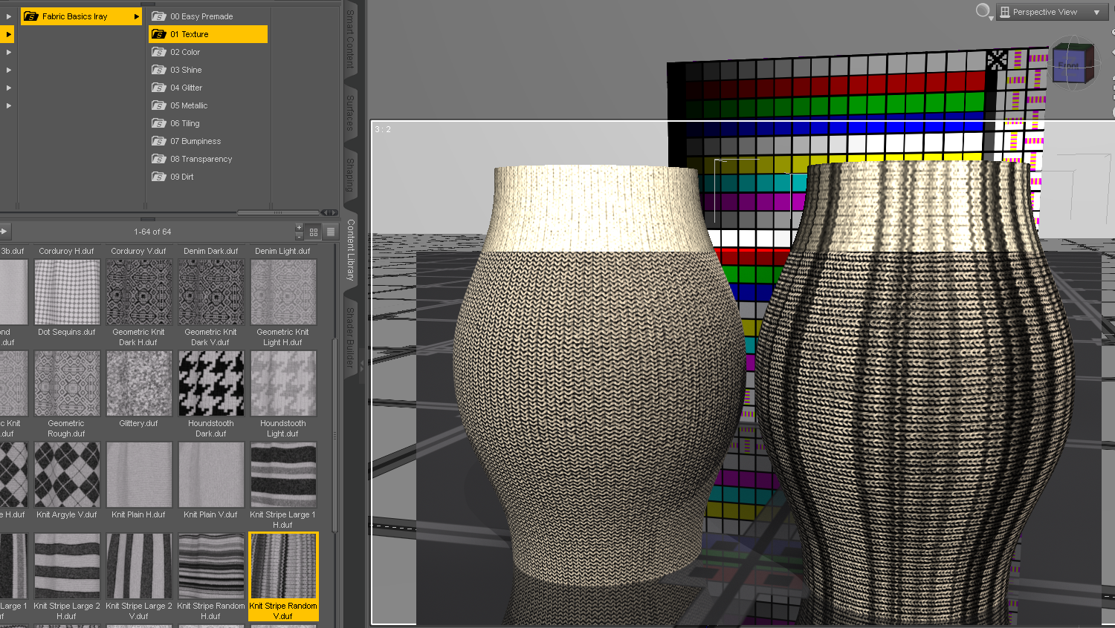Click the 3 : 2 aspect ratio label
1115x628 pixels.
383,129
